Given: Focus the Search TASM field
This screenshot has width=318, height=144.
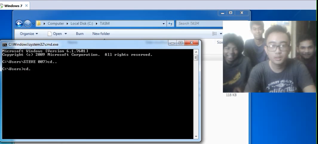Looking at the screenshot, I should point(200,23).
